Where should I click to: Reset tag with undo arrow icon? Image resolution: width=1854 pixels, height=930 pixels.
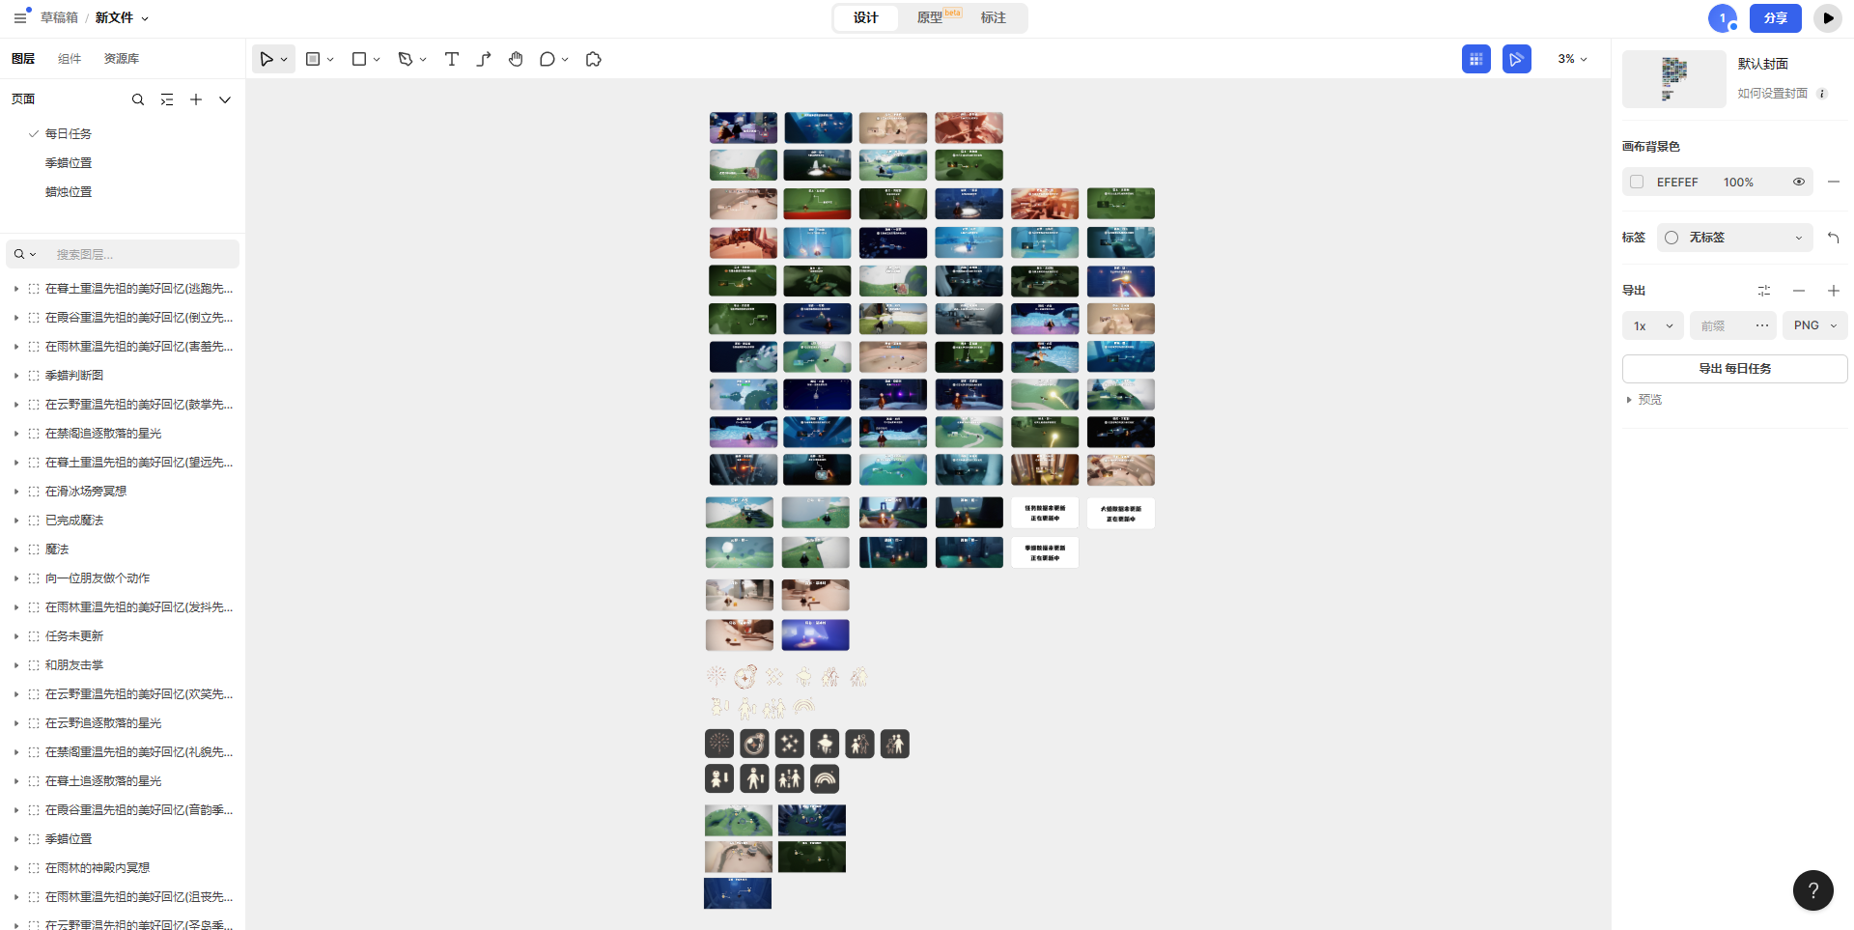click(1834, 238)
